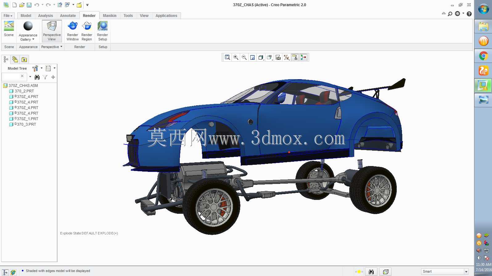Click the Regenerate icon in quick access toolbar

(60, 5)
